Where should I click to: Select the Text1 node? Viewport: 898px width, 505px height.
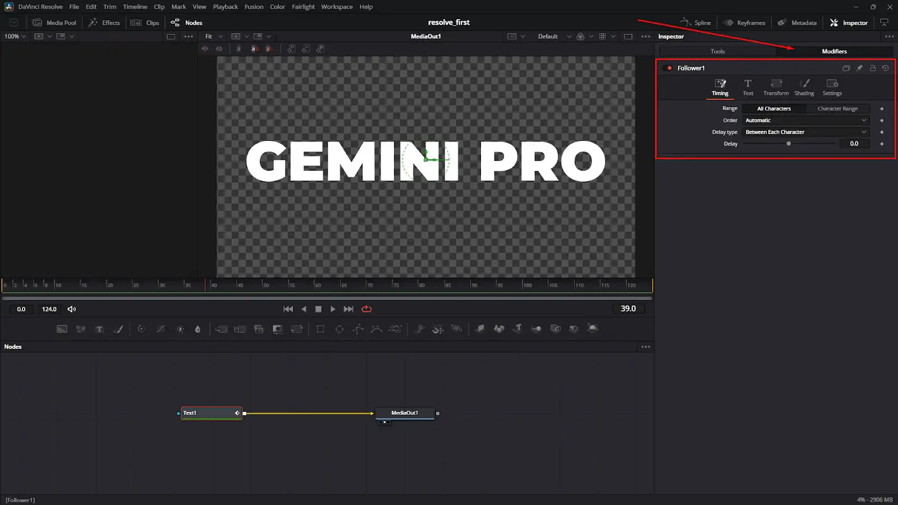tap(211, 414)
